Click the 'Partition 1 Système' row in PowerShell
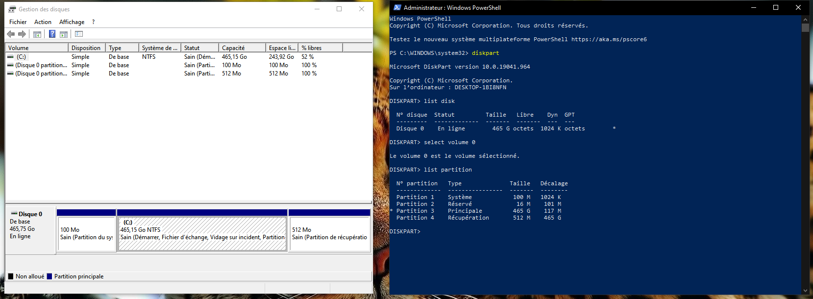Image resolution: width=813 pixels, height=299 pixels. click(479, 197)
